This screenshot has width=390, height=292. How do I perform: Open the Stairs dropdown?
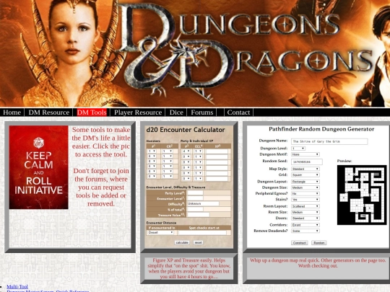[305, 200]
